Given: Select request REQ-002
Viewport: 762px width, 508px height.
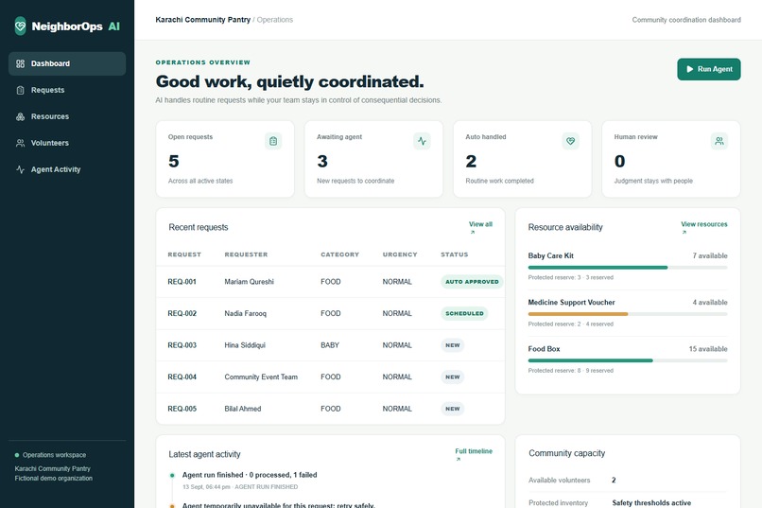Looking at the screenshot, I should click(x=182, y=313).
